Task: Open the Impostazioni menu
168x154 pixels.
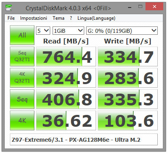Action: point(34,18)
